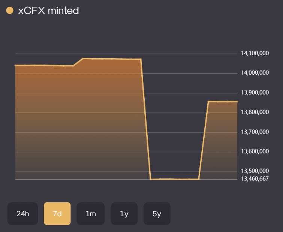
Task: Switch chart to 1y range
Action: tap(124, 214)
